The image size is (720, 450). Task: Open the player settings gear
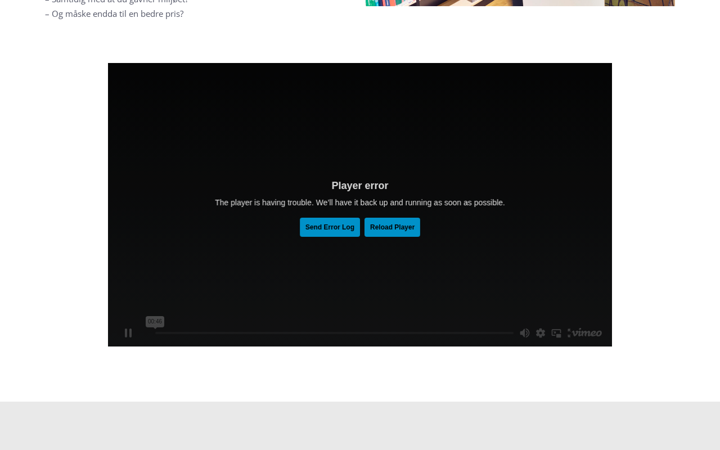(541, 333)
